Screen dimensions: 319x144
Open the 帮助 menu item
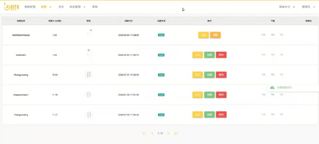tap(95, 7)
